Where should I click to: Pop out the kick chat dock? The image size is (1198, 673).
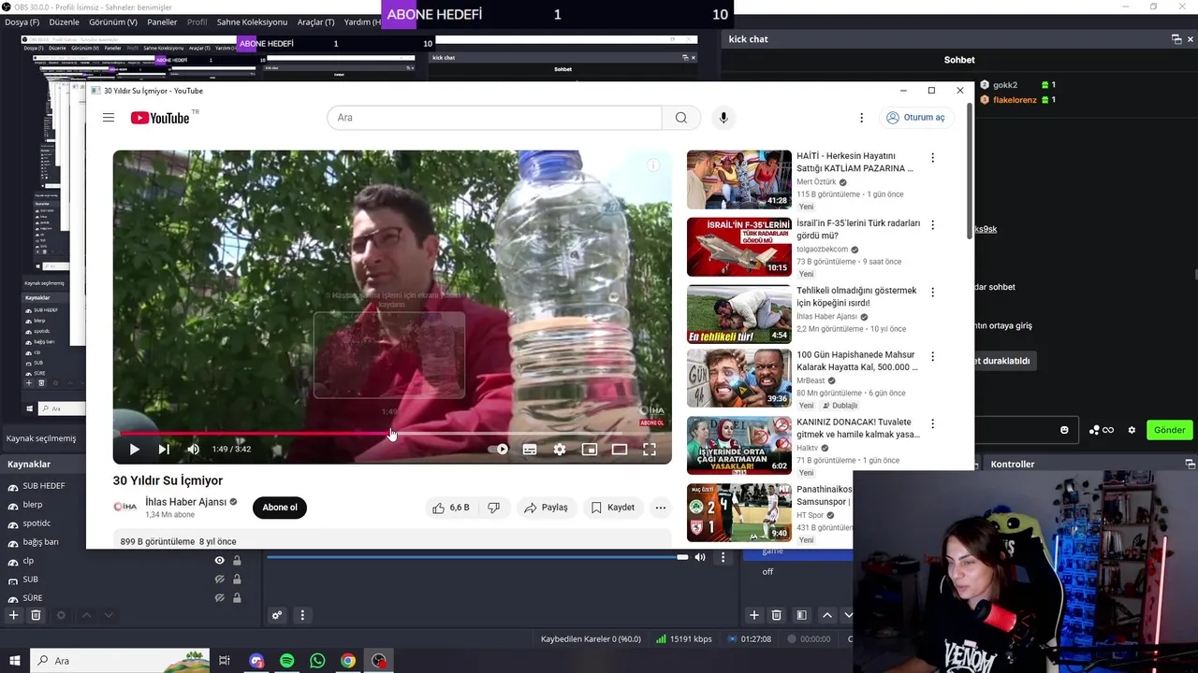tap(1176, 39)
